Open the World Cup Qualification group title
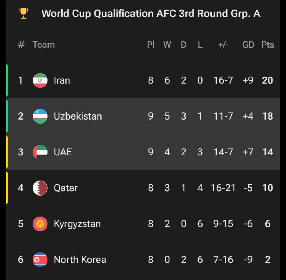Screen dimensions: 286x280 coord(151,14)
